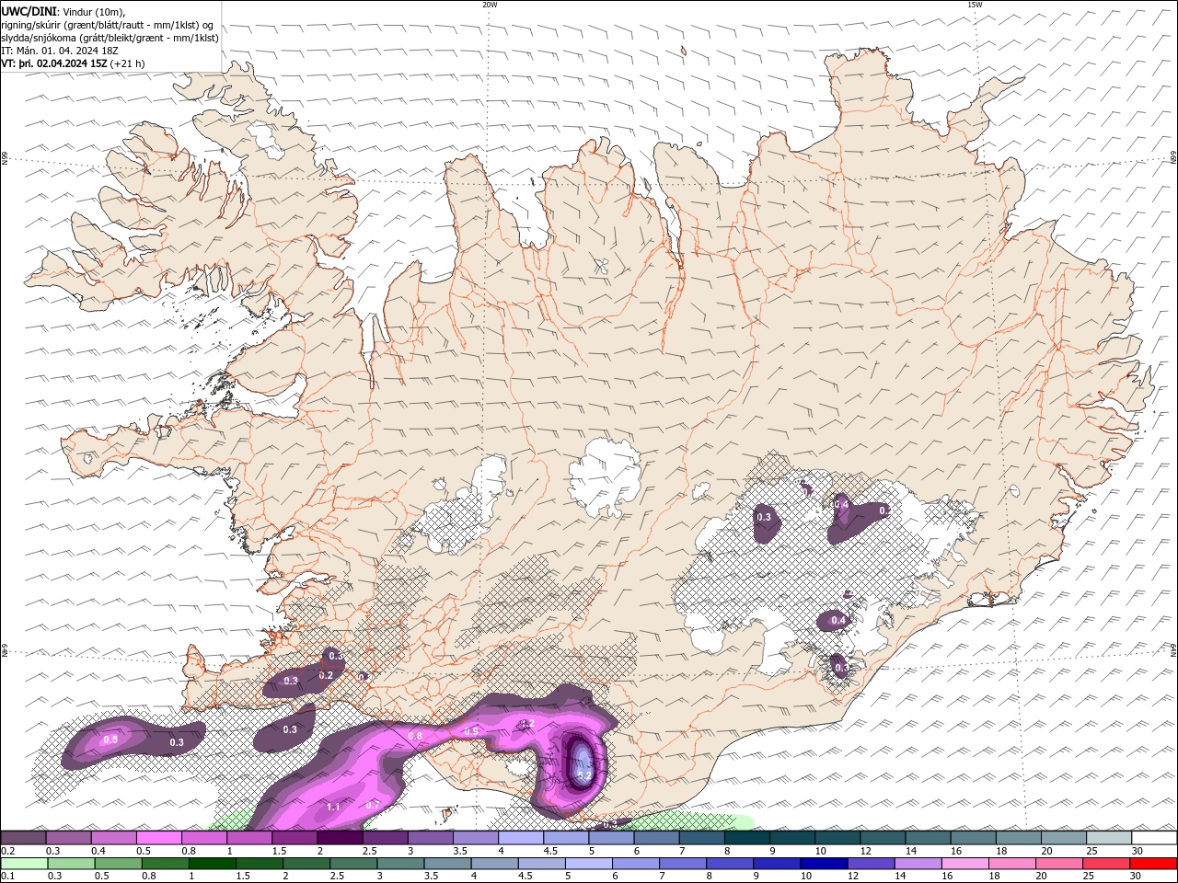The image size is (1178, 883).
Task: Pick the upper scale swatch between 0.2 and 0.3
Action: 23,838
